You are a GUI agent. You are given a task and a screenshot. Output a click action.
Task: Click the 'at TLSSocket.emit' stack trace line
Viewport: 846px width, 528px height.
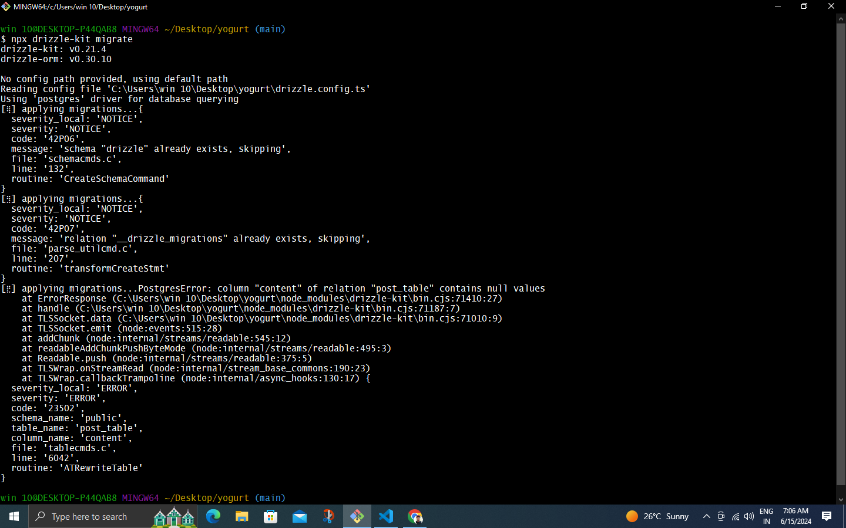coord(122,329)
